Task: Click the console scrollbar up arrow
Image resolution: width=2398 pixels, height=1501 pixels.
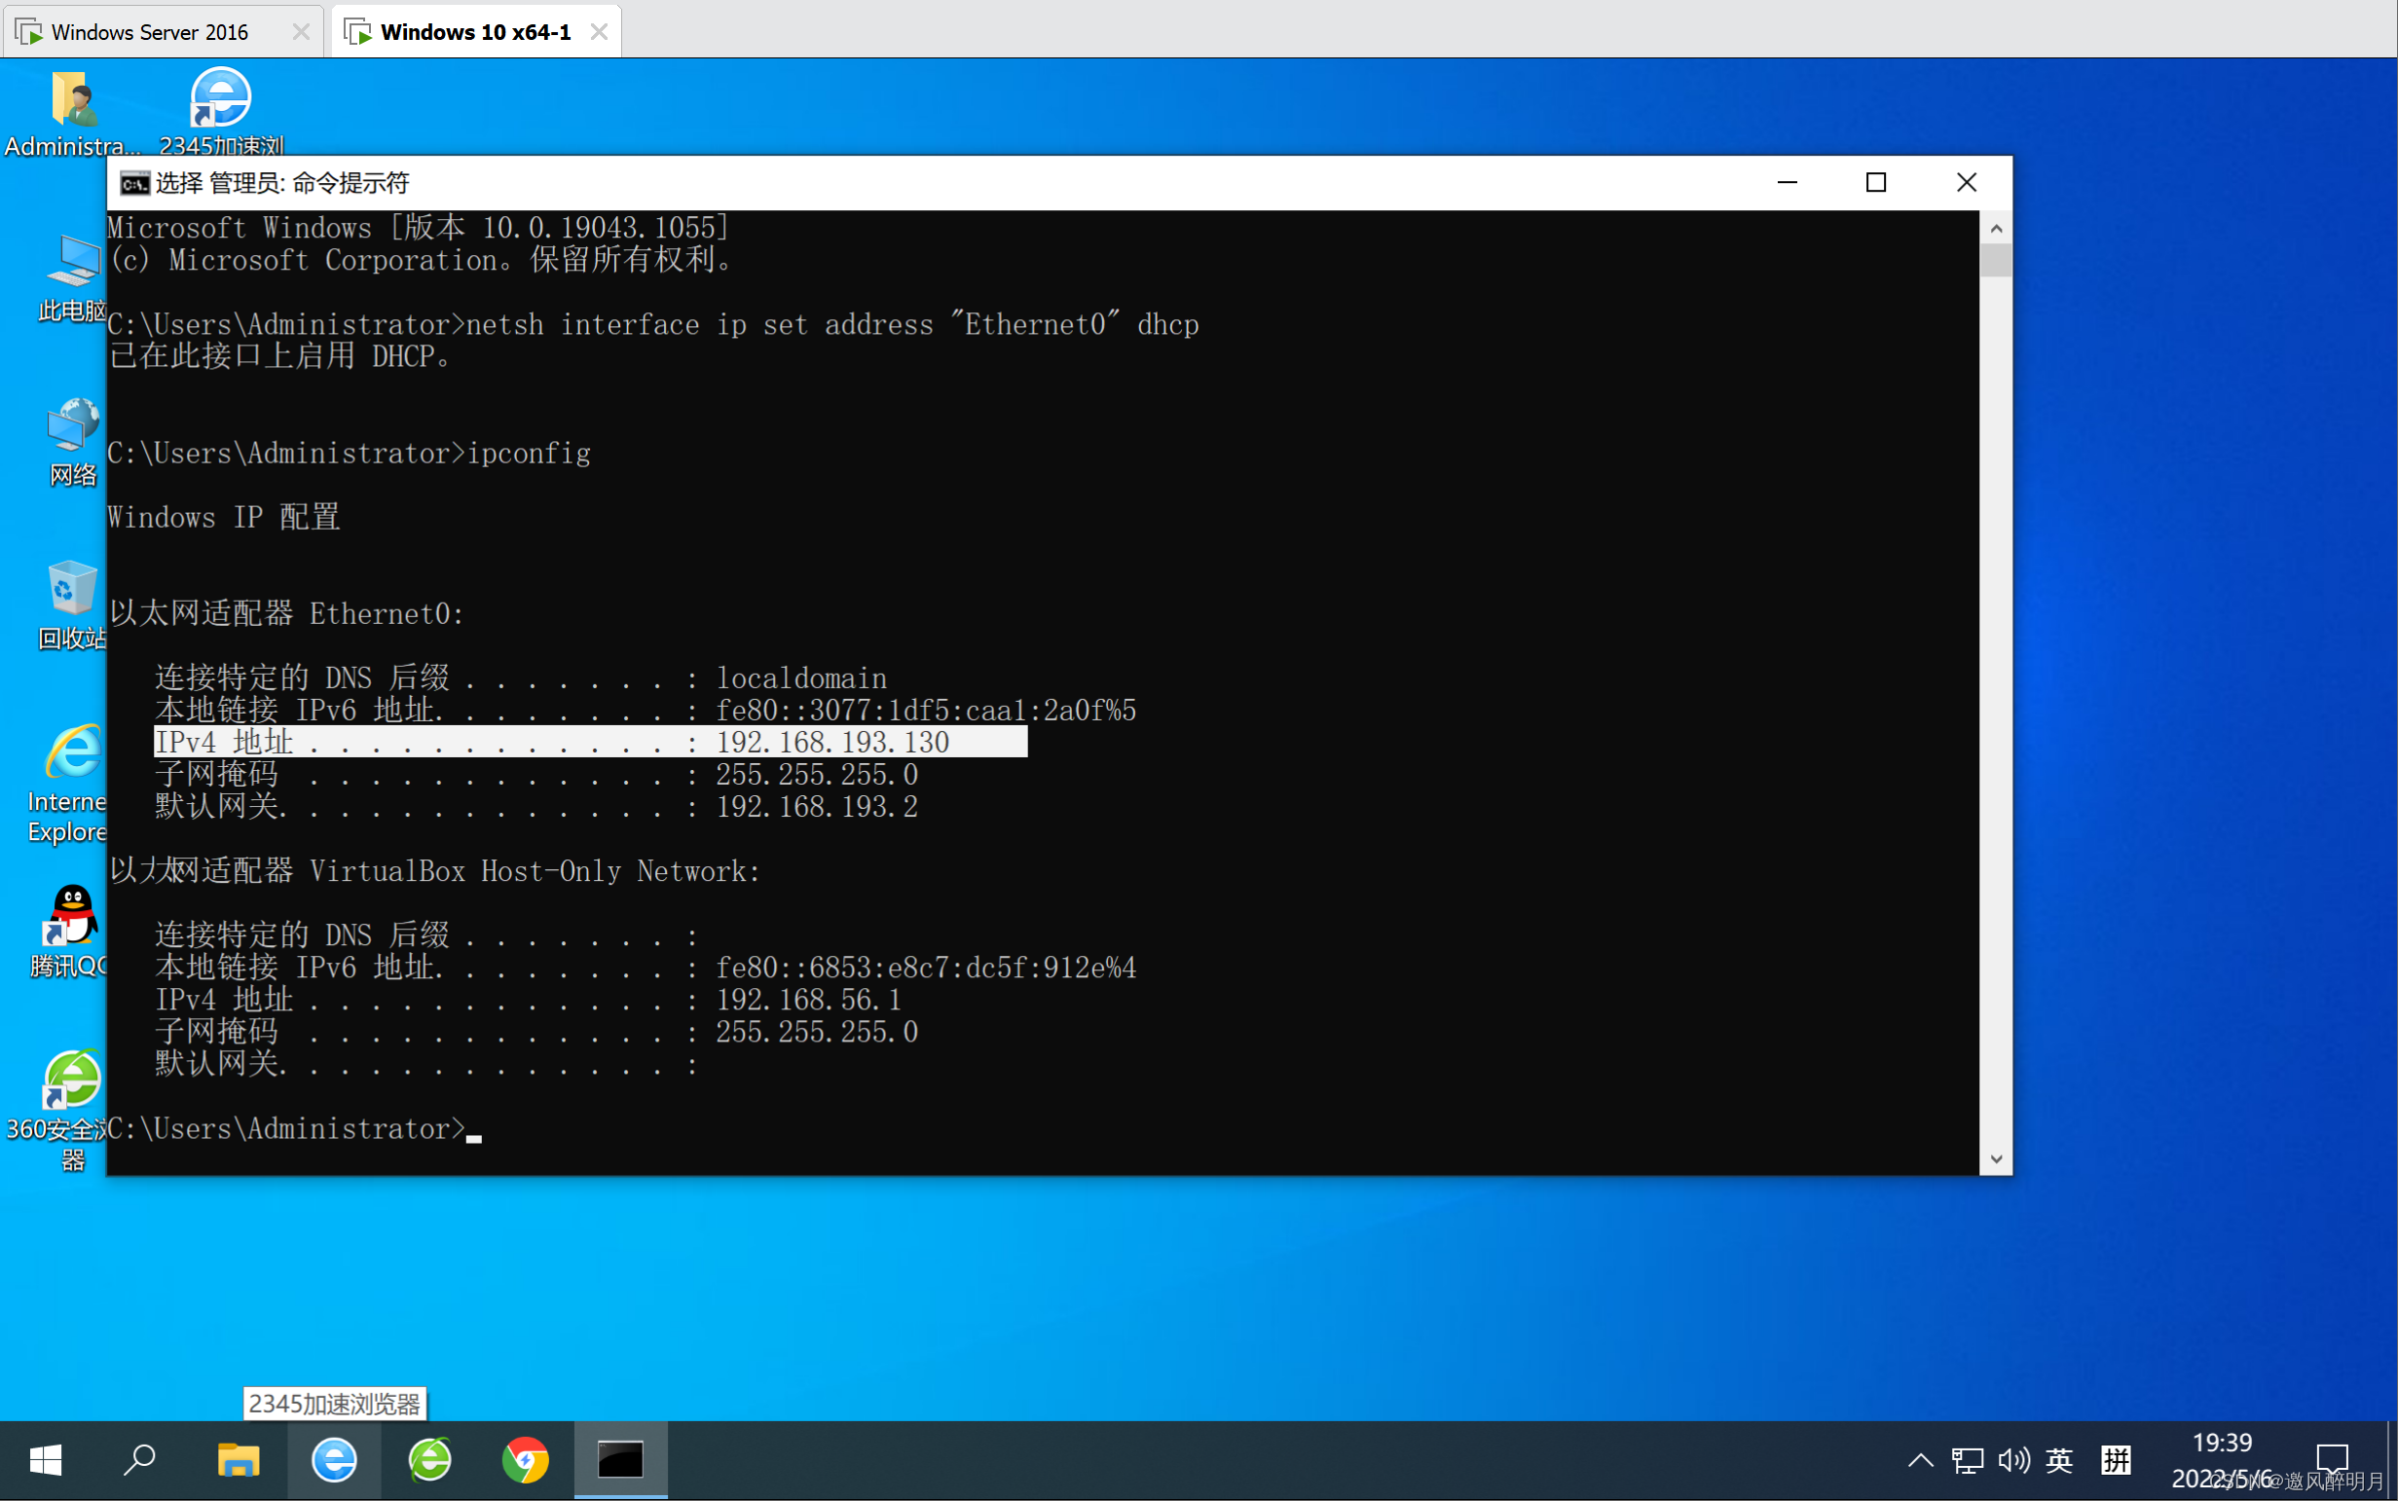Action: click(x=1996, y=229)
